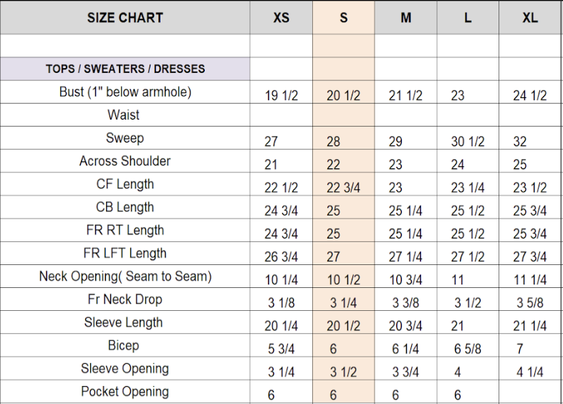Select the TOPS / SWEATERS / DRESSES category cell
The height and width of the screenshot is (404, 563).
pyautogui.click(x=125, y=69)
